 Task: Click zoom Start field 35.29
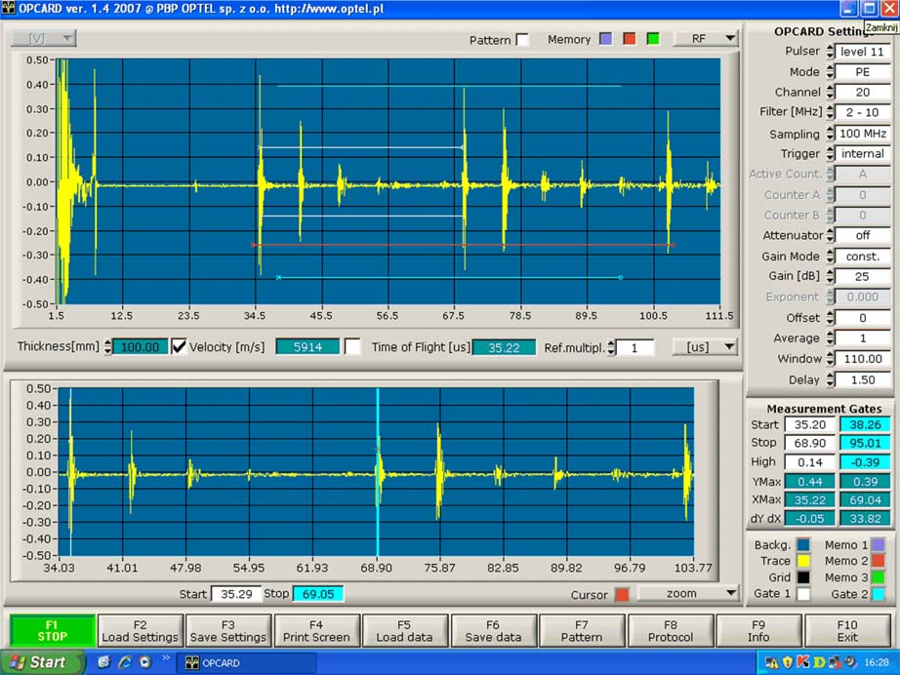coord(236,594)
